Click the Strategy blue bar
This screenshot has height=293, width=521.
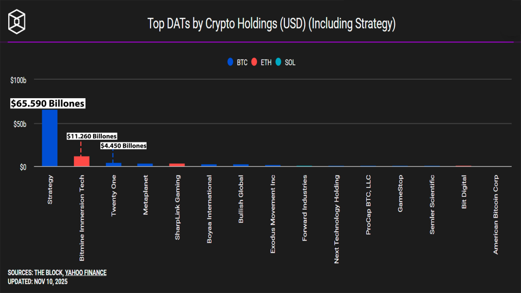pyautogui.click(x=50, y=138)
